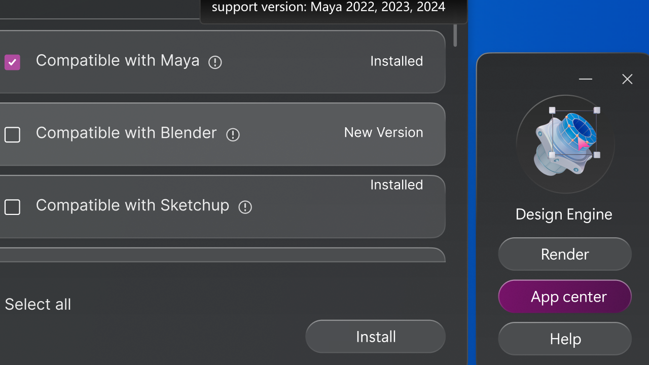Open the info icon next to Blender
The width and height of the screenshot is (649, 365).
click(233, 135)
